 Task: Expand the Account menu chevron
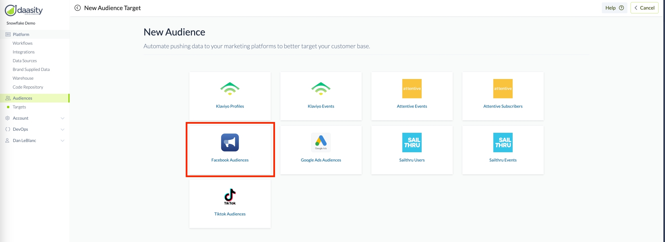[x=62, y=118]
